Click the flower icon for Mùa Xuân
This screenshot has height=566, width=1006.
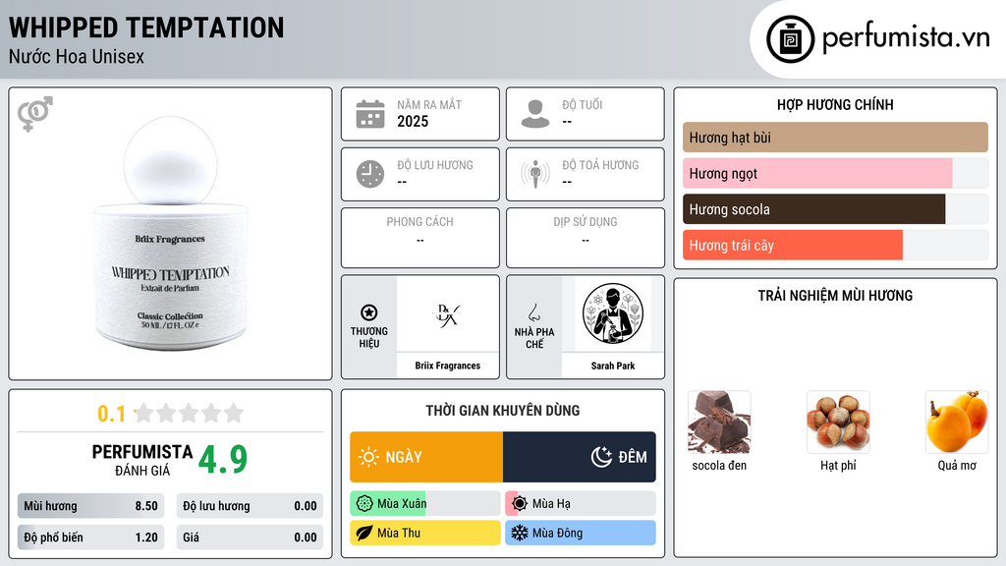pyautogui.click(x=363, y=504)
